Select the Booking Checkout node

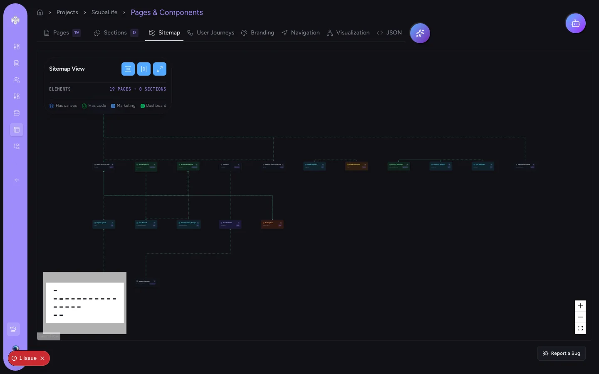click(x=146, y=282)
